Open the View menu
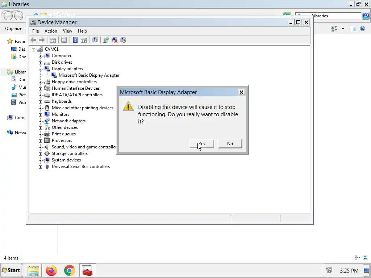This screenshot has width=371, height=278. click(x=67, y=31)
